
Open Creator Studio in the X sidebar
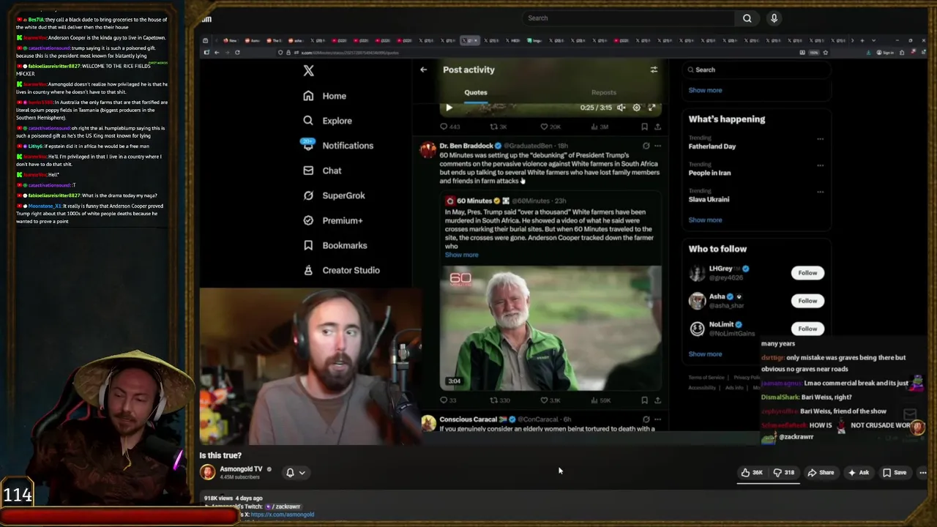pos(341,270)
